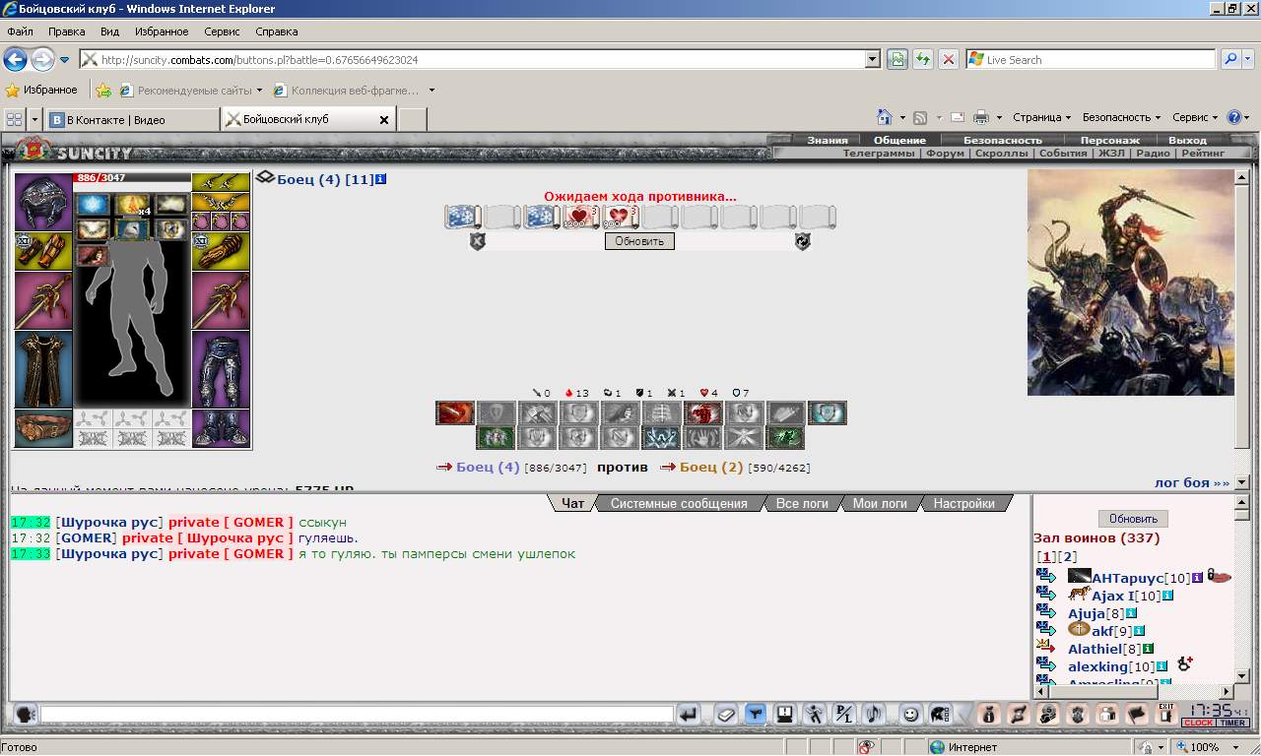Open the Знания game menu
1261x756 pixels.
(x=828, y=140)
